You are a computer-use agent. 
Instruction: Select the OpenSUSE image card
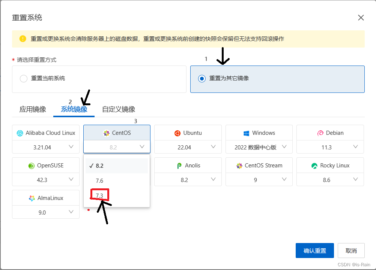tap(45, 166)
